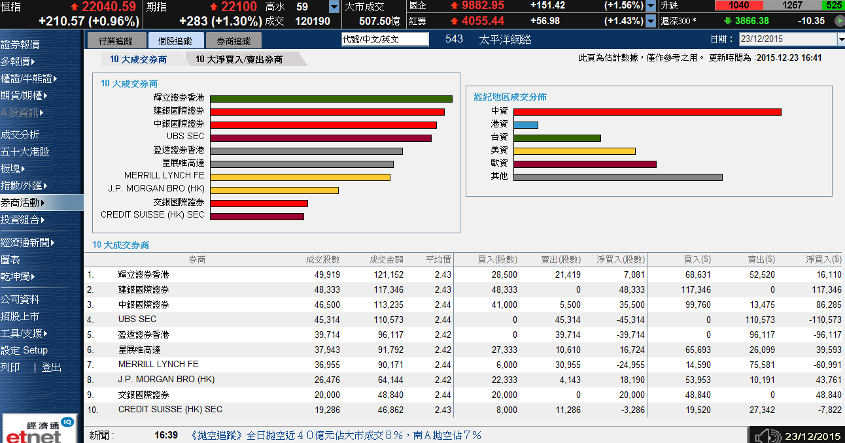Click the etnet 經濟通 logo

point(39,429)
